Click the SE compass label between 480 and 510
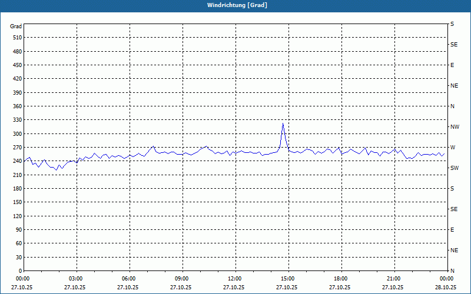 click(x=454, y=45)
